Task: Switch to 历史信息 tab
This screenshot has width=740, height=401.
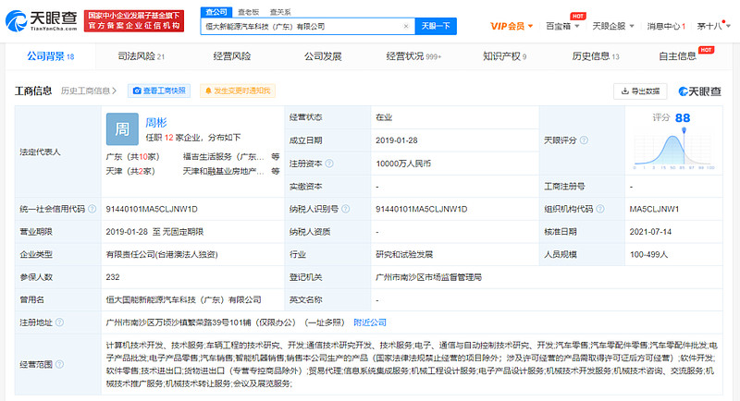Action: pyautogui.click(x=596, y=56)
